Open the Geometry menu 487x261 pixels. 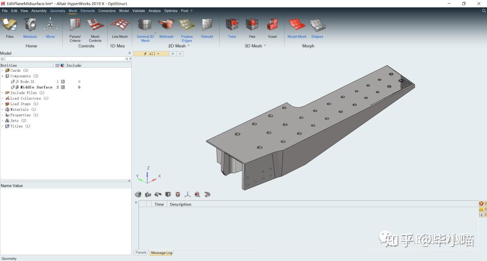point(57,10)
